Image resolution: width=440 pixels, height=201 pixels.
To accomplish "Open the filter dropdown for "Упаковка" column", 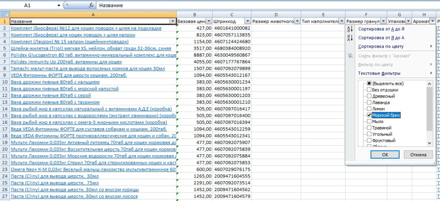I will [x=408, y=21].
